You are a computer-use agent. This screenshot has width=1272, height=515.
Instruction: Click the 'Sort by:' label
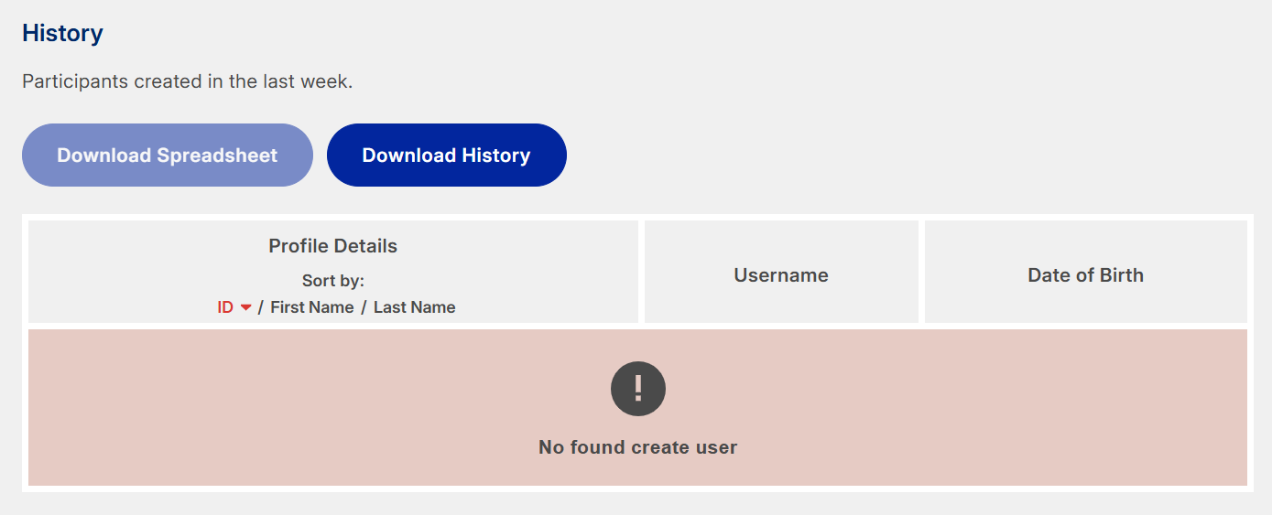[333, 281]
